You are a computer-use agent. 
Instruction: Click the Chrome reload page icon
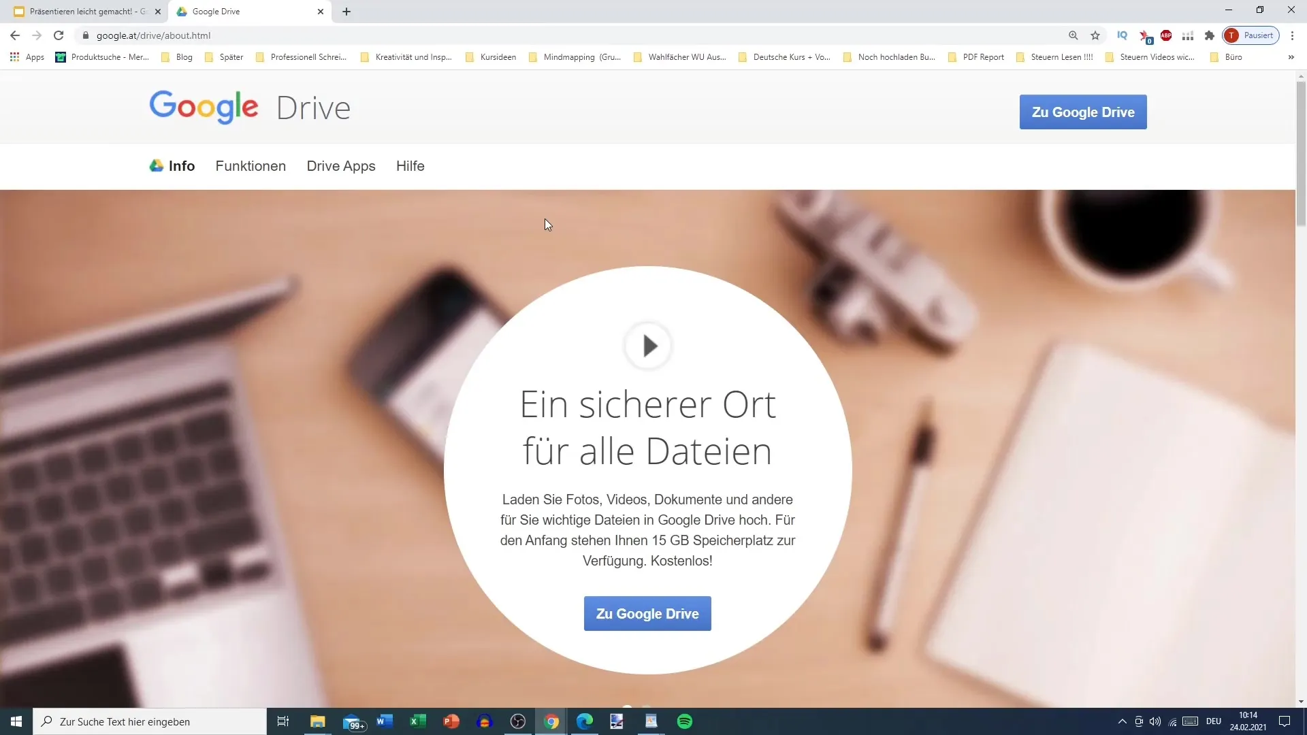pyautogui.click(x=57, y=35)
